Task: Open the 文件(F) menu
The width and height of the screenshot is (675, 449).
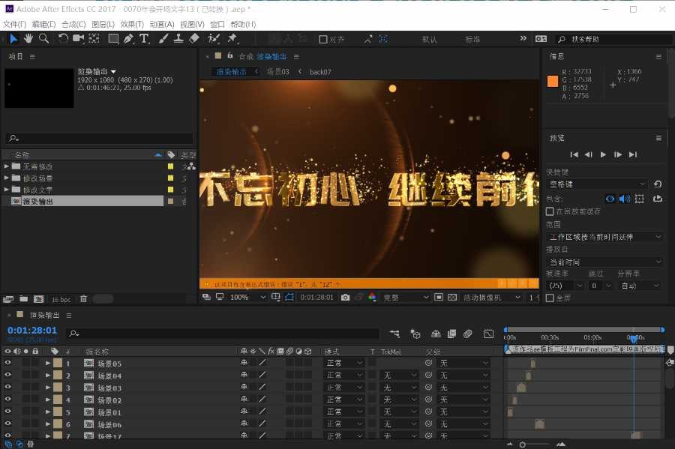Action: (x=15, y=24)
